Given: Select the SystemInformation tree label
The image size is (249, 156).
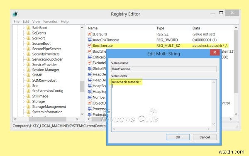Looking at the screenshot, I should click(x=47, y=112).
